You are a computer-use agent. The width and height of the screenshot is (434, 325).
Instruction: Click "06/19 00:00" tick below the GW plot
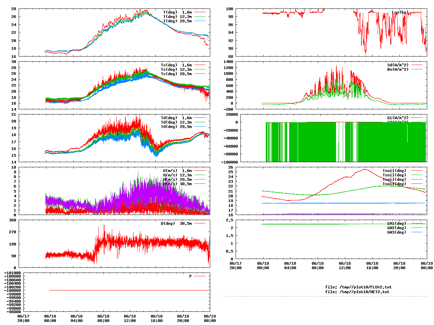(x=427, y=265)
